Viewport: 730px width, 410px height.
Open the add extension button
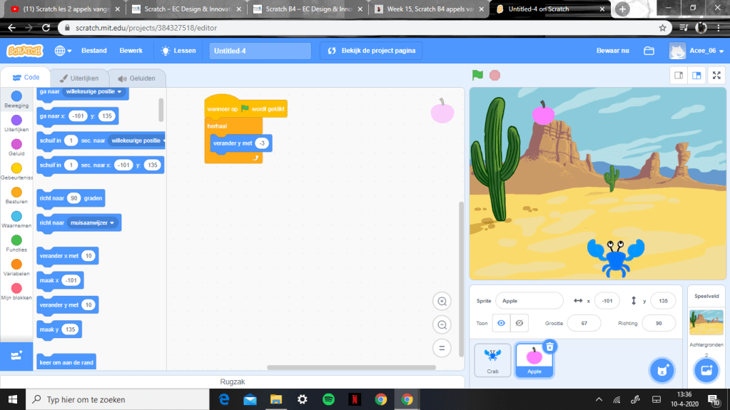16,355
